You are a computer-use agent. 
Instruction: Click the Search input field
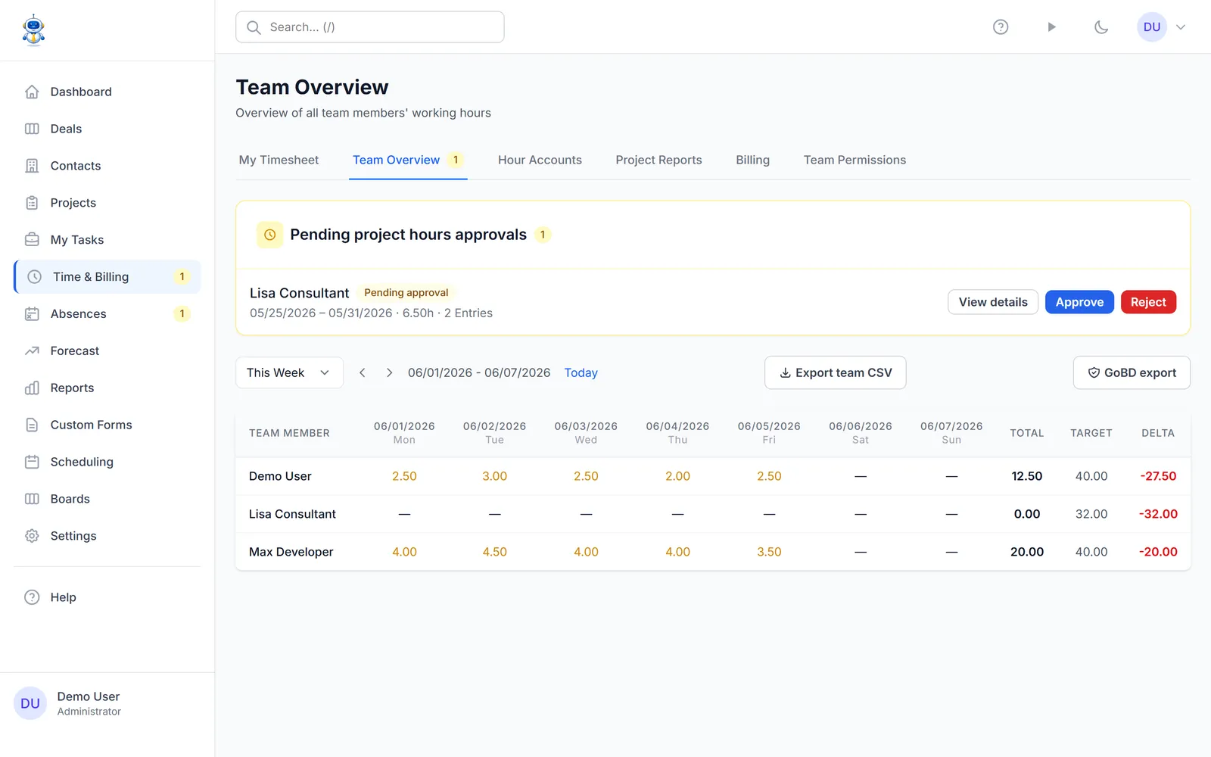(370, 27)
